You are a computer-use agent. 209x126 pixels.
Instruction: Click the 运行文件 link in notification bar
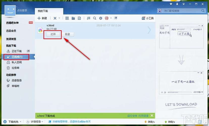[x=132, y=116]
